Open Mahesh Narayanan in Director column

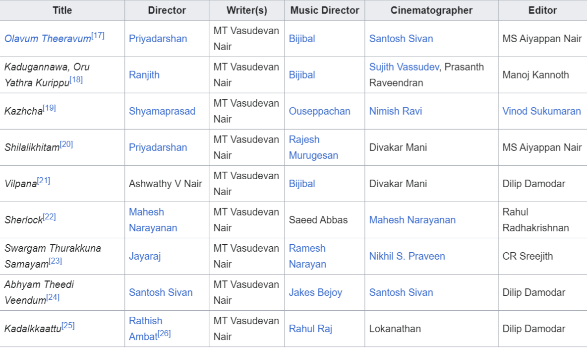(153, 220)
